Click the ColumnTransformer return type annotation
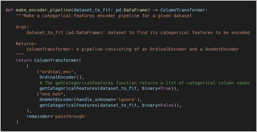 click(183, 10)
